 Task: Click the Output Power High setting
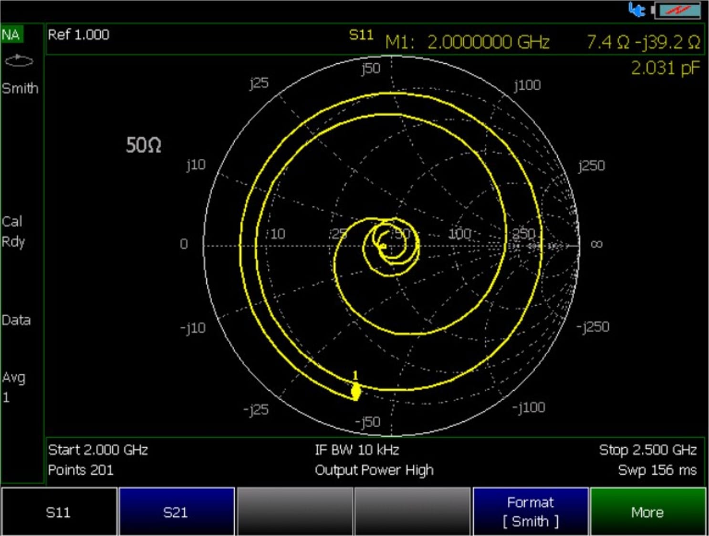click(374, 470)
